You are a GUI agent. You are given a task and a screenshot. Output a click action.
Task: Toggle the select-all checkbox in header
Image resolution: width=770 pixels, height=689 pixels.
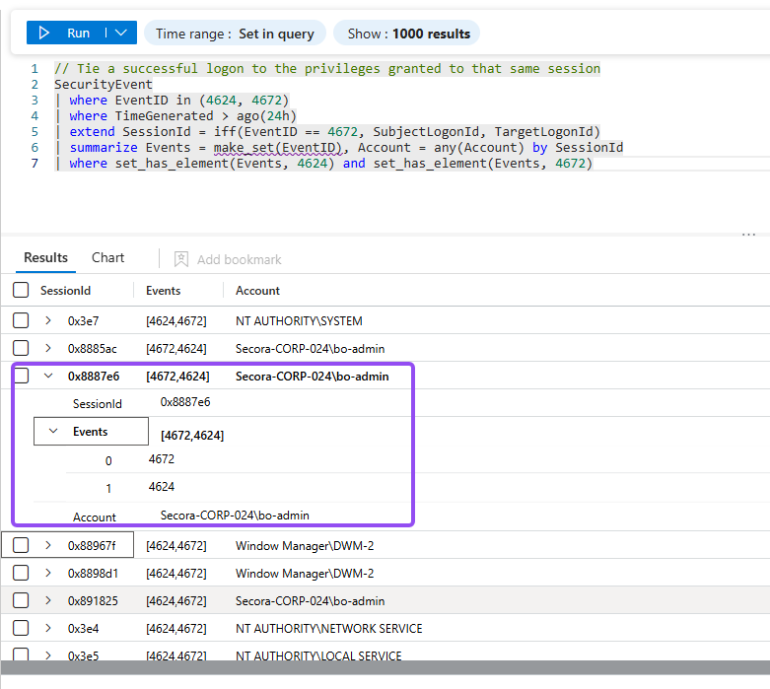pos(21,290)
